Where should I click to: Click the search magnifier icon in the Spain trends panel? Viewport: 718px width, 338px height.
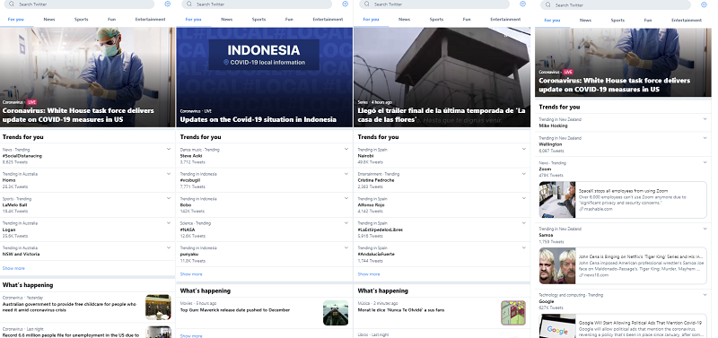pos(367,4)
